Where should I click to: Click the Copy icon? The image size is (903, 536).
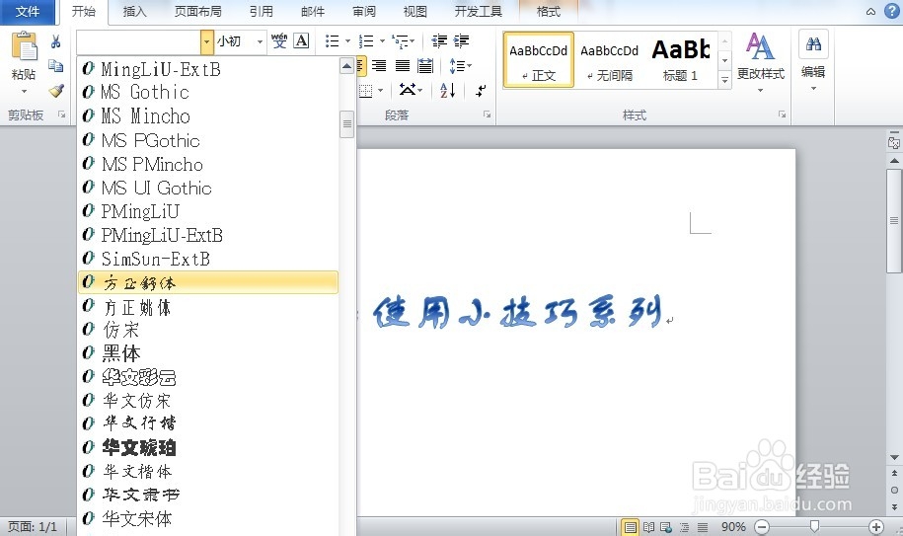56,65
